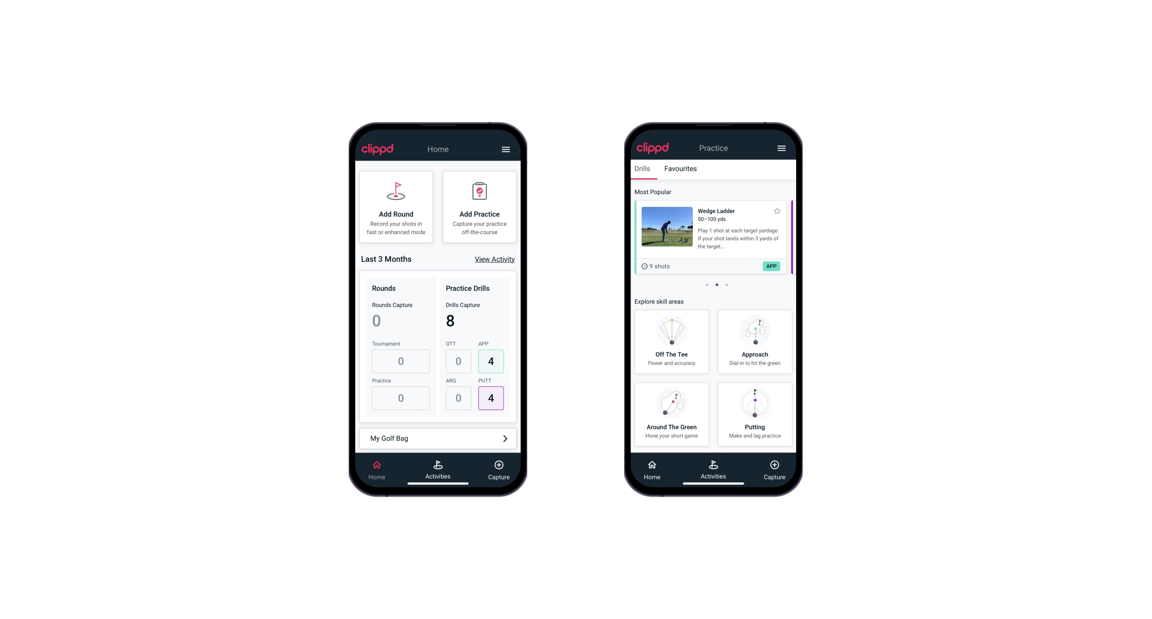1152x619 pixels.
Task: Switch to the Favourites tab
Action: [x=681, y=168]
